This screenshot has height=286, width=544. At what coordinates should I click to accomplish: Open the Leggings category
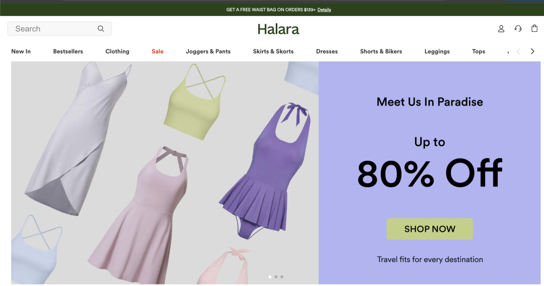(x=437, y=51)
